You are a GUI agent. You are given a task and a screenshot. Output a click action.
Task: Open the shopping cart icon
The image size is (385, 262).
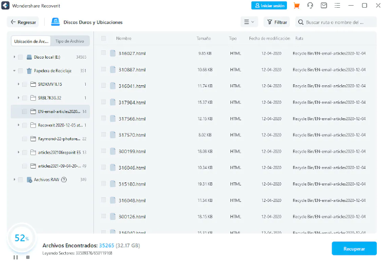click(296, 6)
